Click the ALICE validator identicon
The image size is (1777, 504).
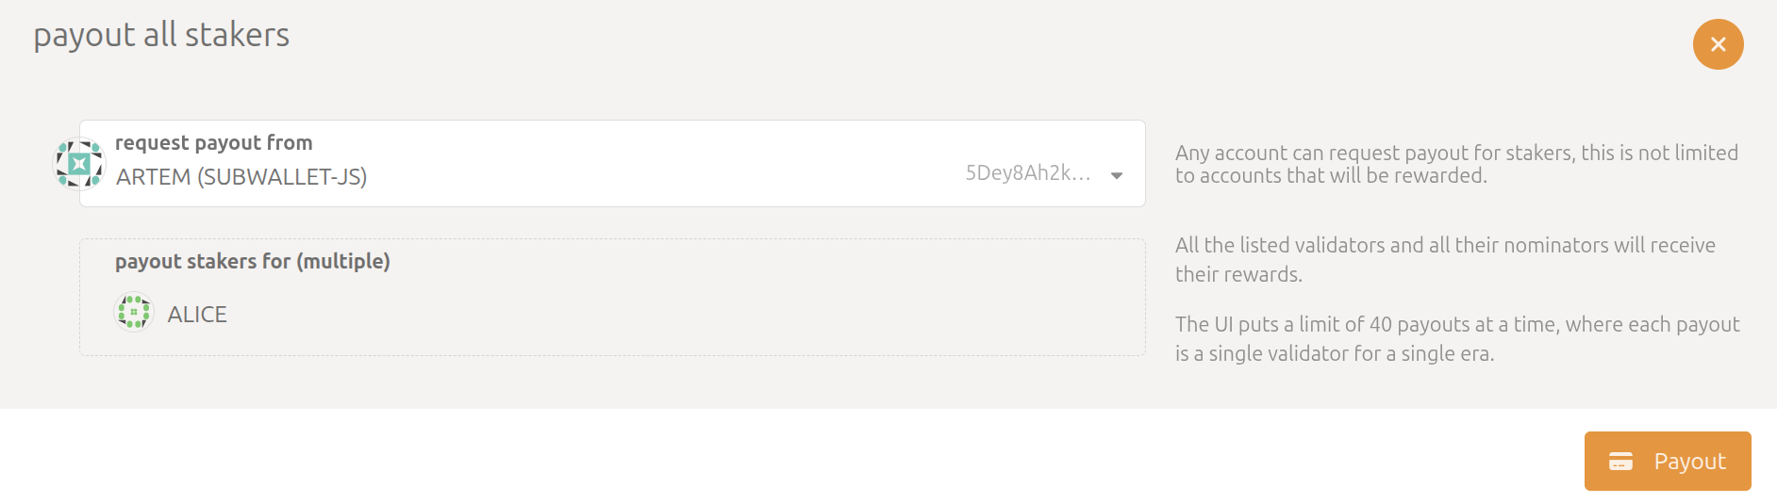pyautogui.click(x=134, y=312)
